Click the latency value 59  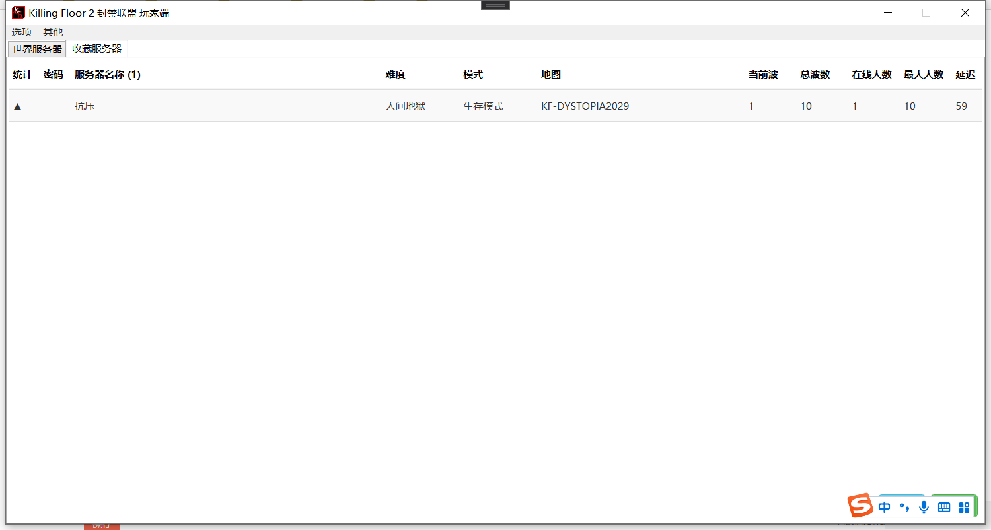click(x=961, y=106)
